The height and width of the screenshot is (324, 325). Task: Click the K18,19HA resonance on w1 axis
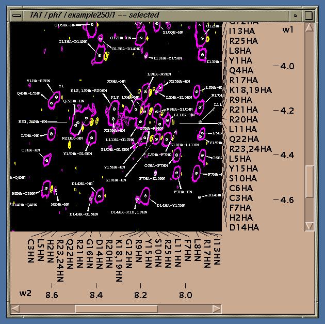tap(251, 90)
